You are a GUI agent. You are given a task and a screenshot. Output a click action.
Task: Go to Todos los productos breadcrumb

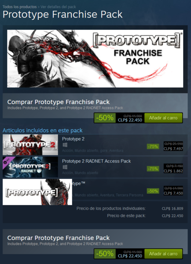(20, 7)
